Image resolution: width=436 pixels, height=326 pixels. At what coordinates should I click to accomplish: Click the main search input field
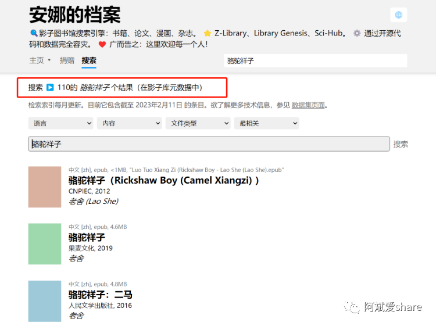209,144
